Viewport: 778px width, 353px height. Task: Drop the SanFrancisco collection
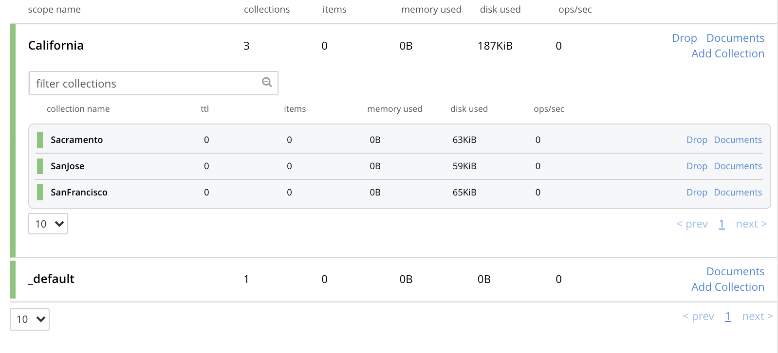pos(696,193)
